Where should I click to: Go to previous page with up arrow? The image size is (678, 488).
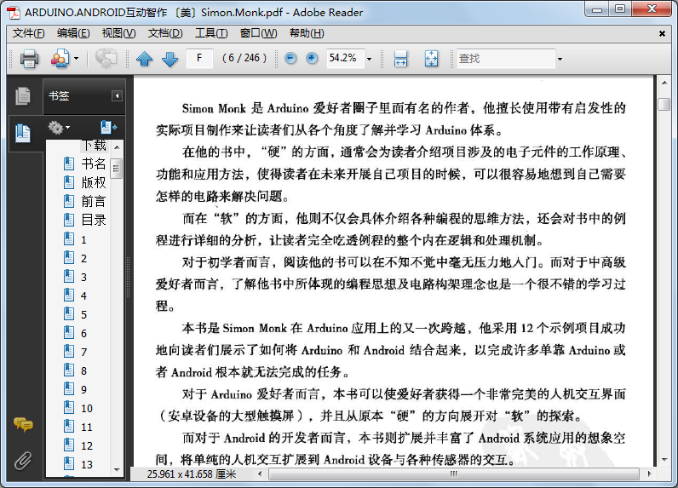pos(145,59)
